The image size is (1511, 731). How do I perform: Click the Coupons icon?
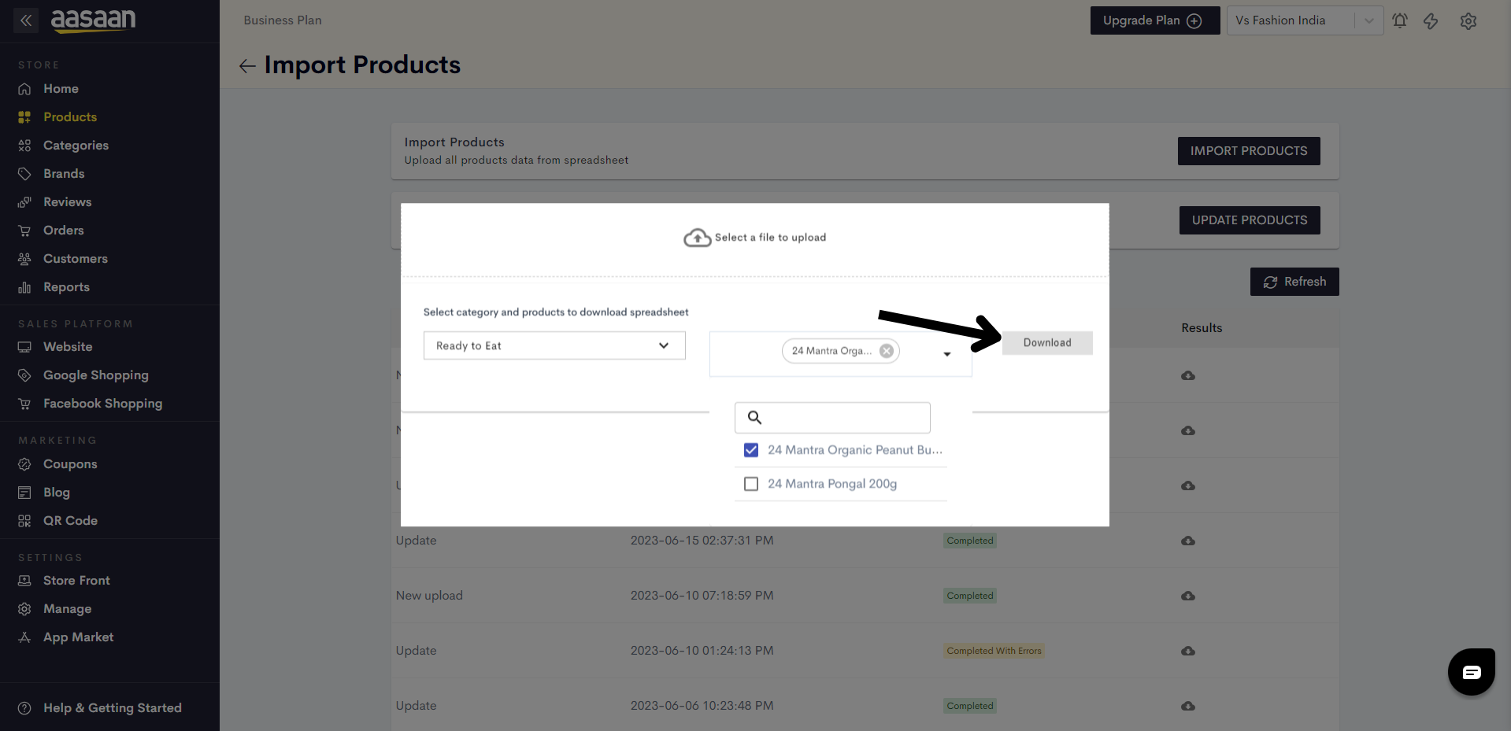(x=24, y=464)
